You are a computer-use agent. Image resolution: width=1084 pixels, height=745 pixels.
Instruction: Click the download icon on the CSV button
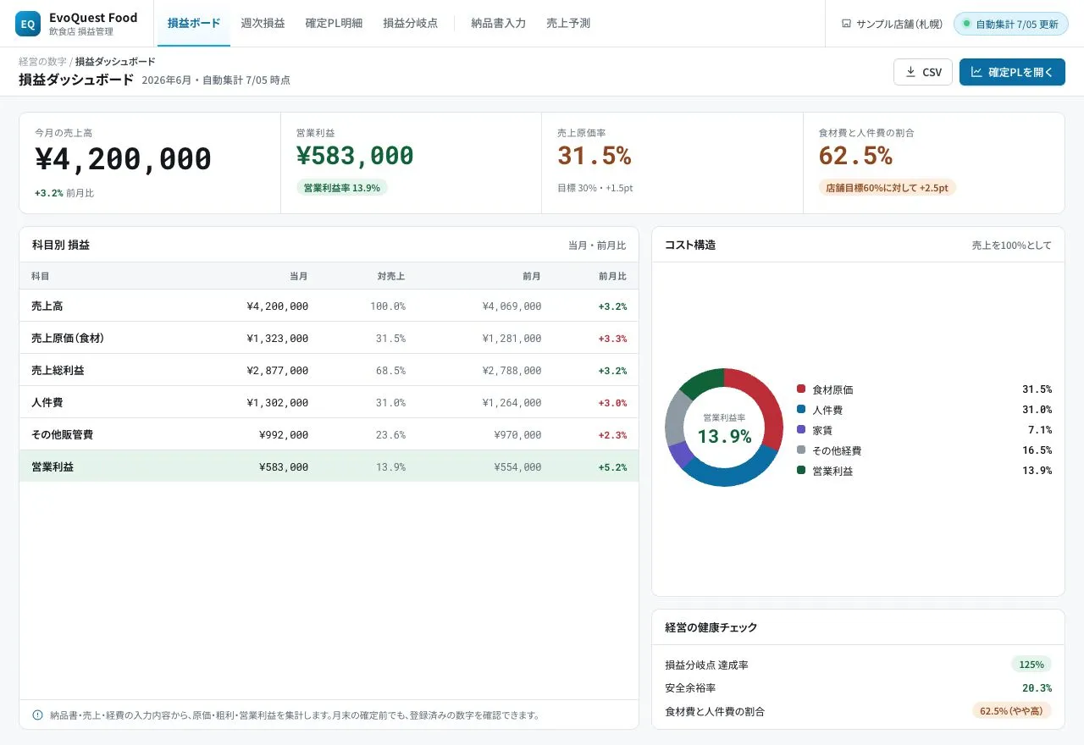point(910,72)
